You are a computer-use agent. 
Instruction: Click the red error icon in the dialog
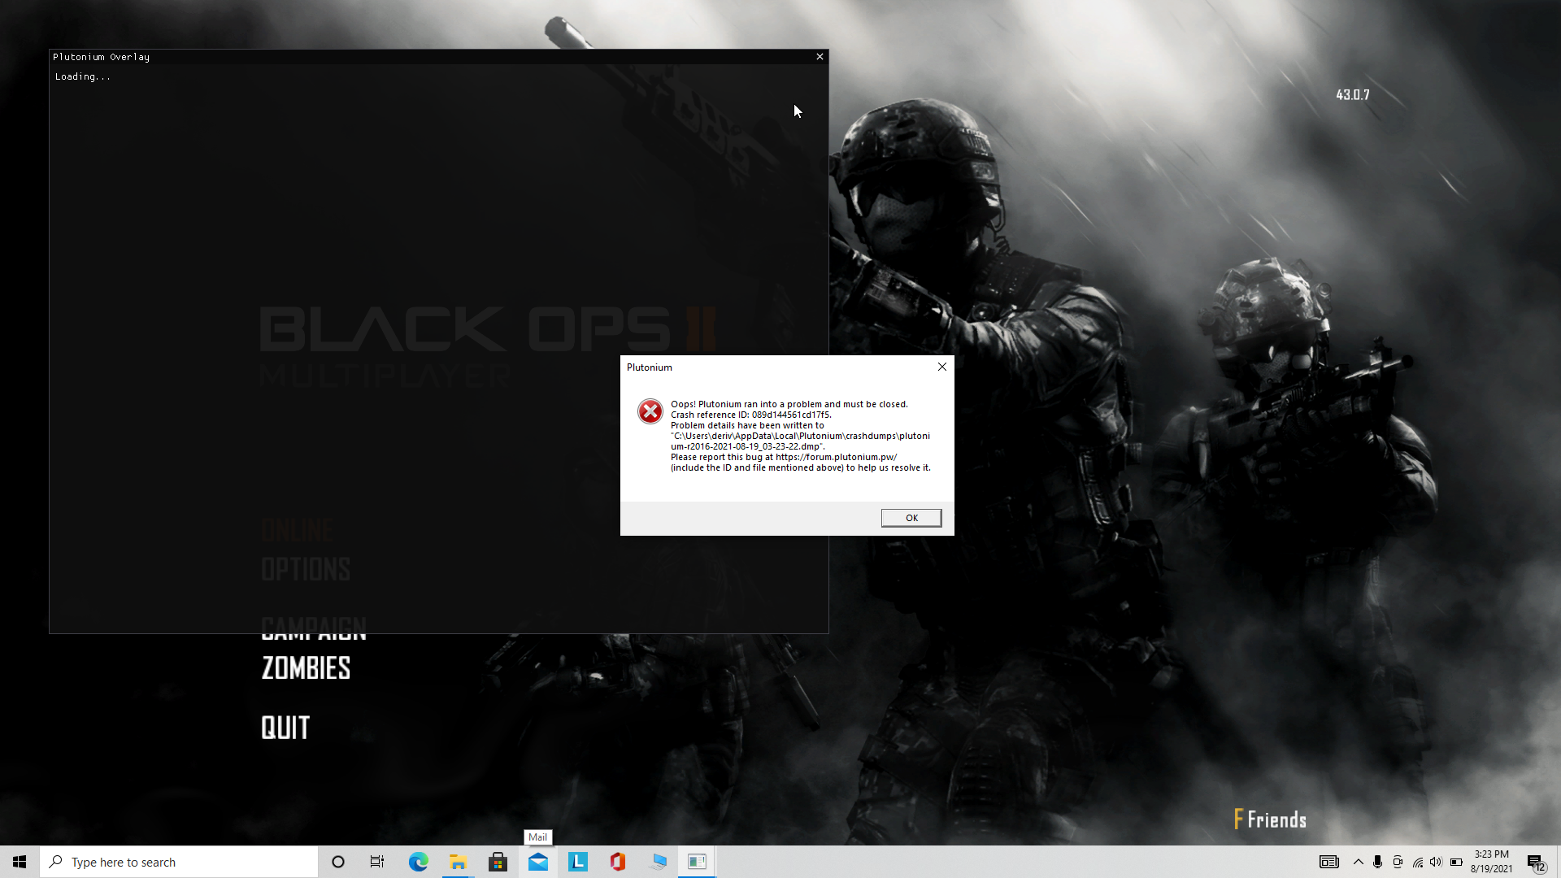pyautogui.click(x=650, y=411)
